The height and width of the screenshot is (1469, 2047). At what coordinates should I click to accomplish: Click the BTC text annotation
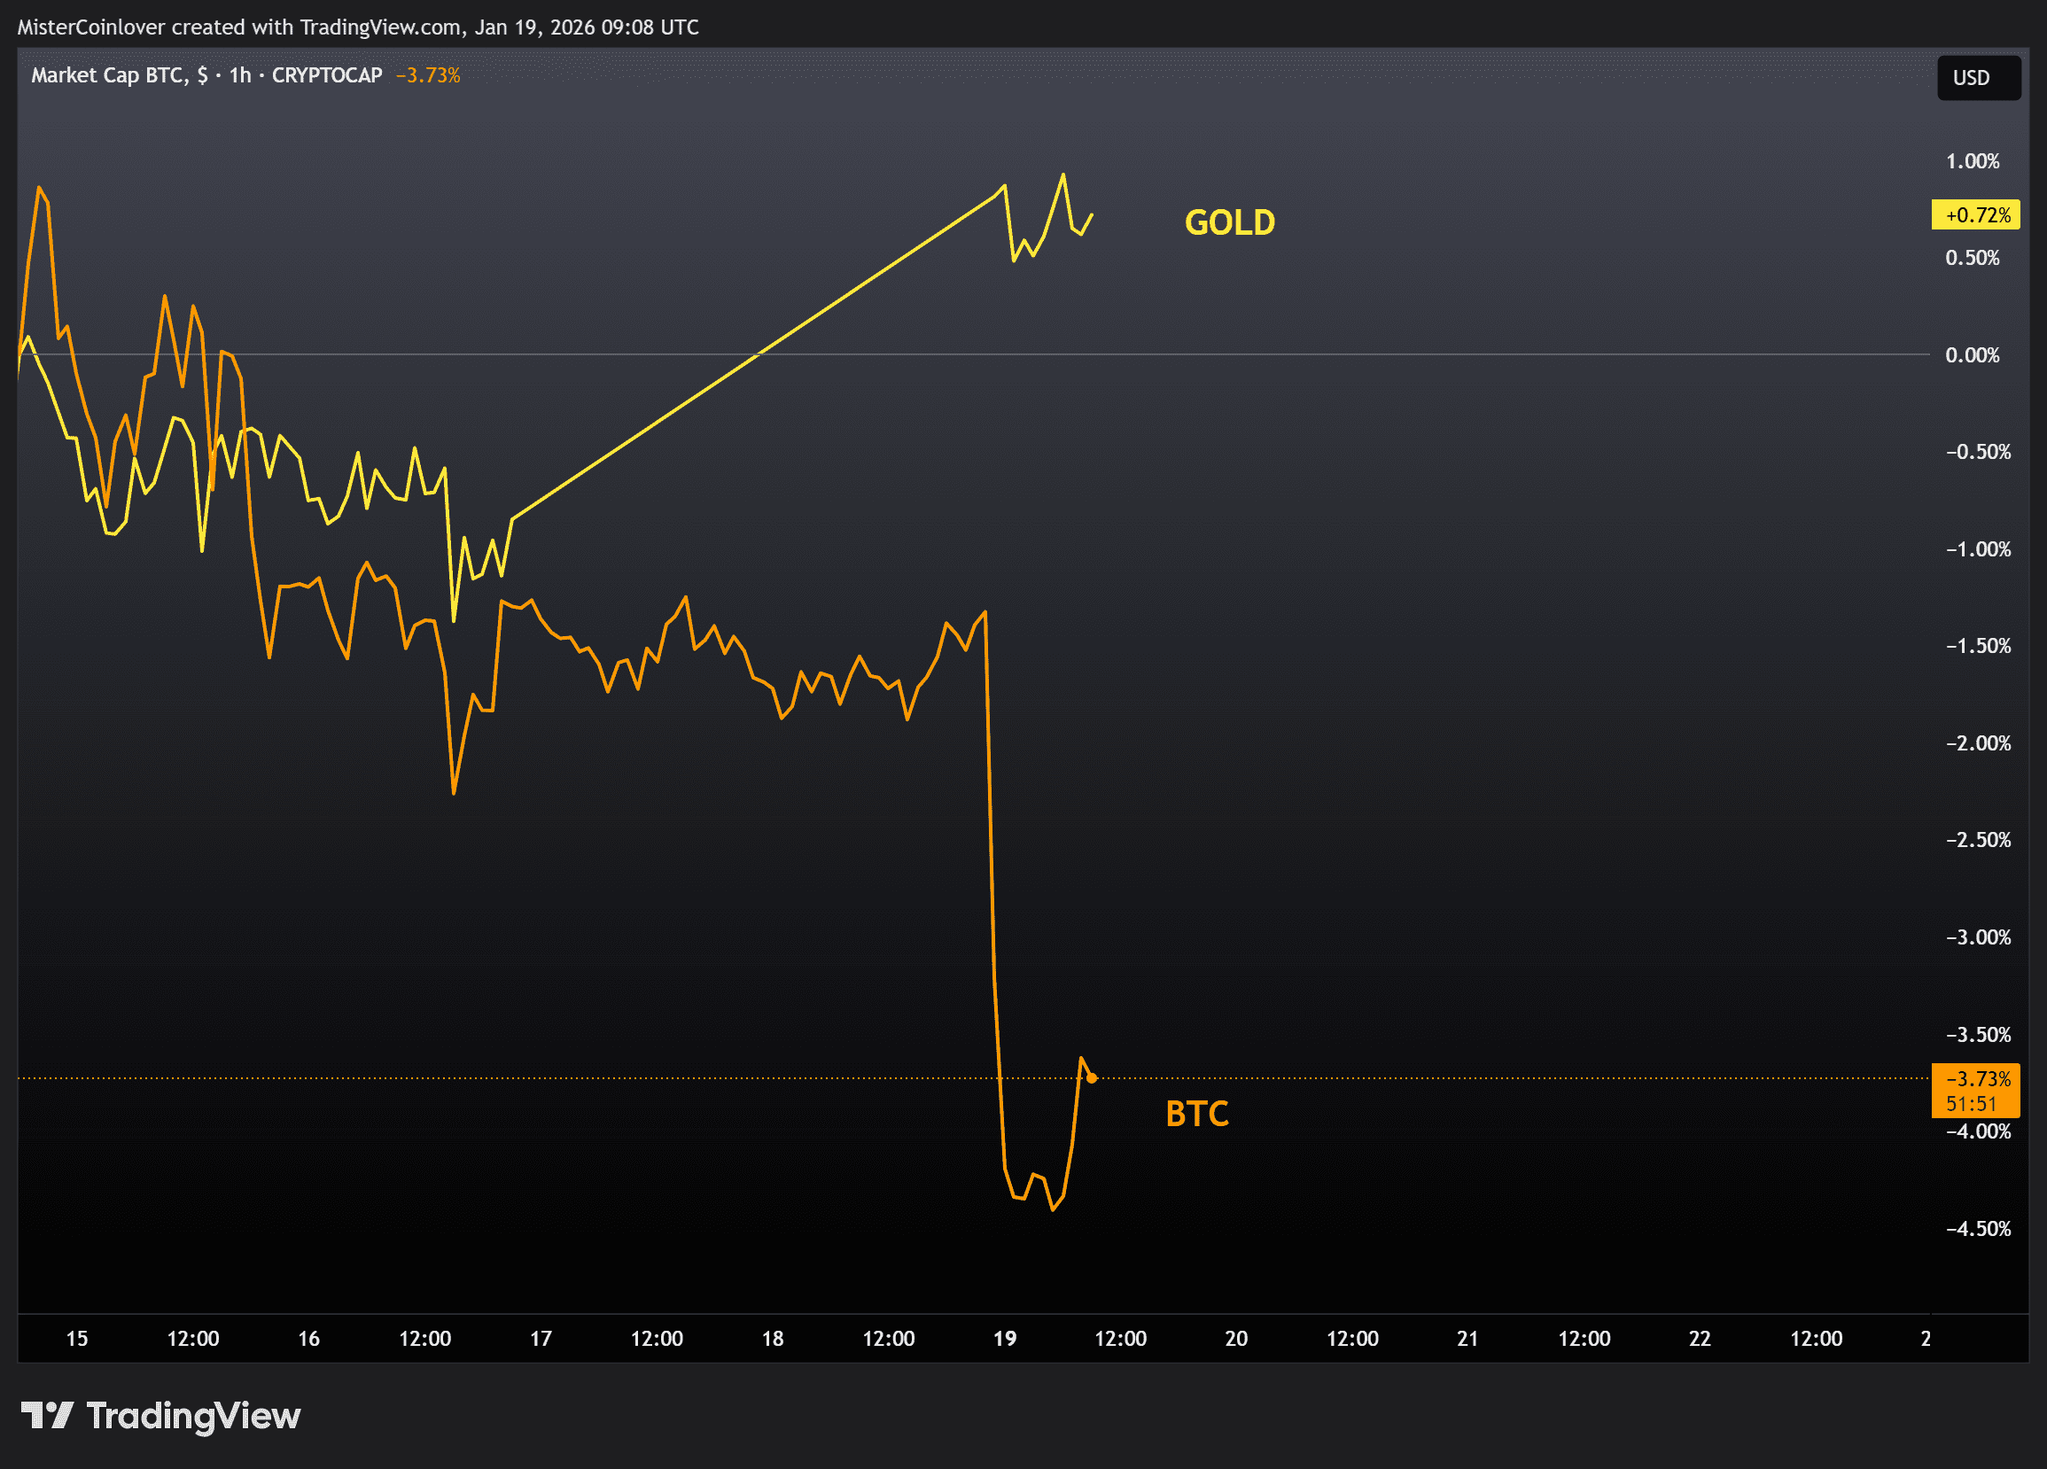pos(1197,1114)
